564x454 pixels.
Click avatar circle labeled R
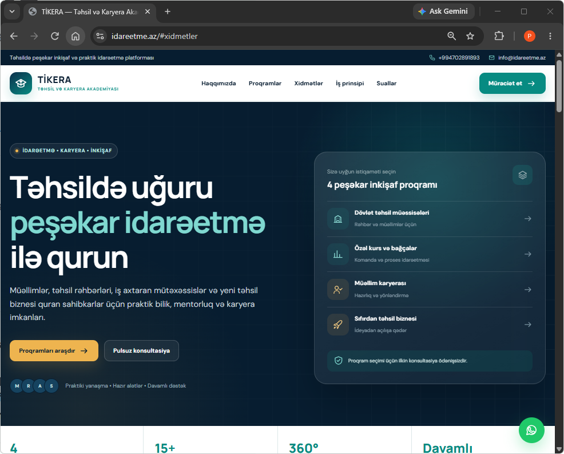click(x=29, y=386)
